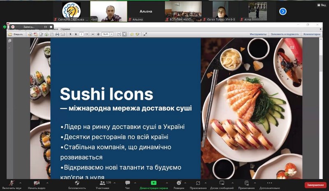This screenshot has width=329, height=191.
Task: Click the red Завершение end button
Action: [315, 185]
